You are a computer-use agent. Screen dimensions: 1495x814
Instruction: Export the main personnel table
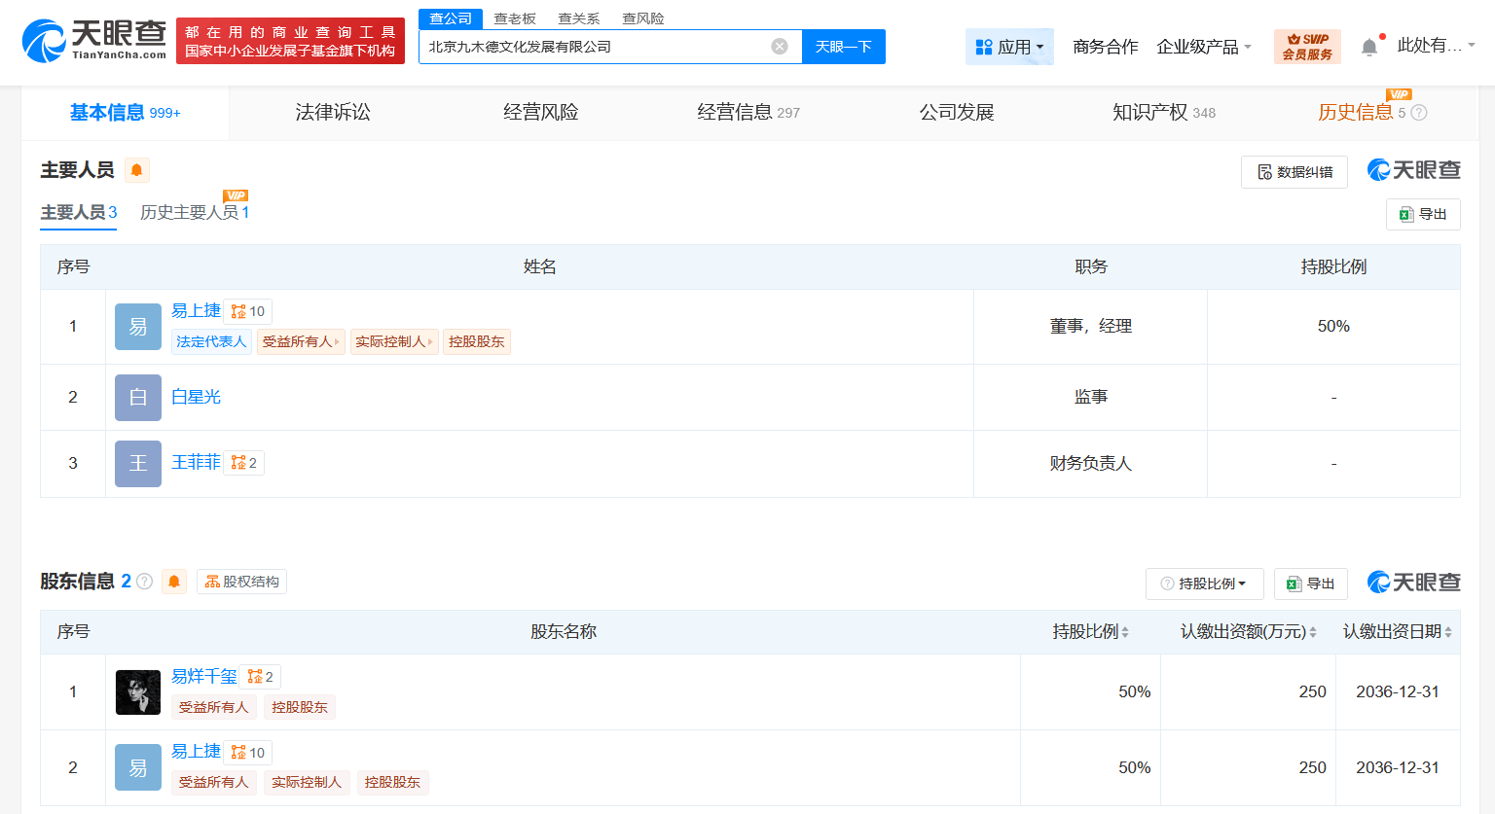click(1423, 214)
